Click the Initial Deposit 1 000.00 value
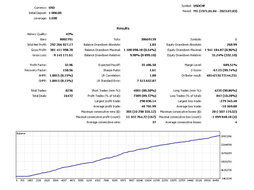Screen dimensions: 254x190 click(x=55, y=13)
